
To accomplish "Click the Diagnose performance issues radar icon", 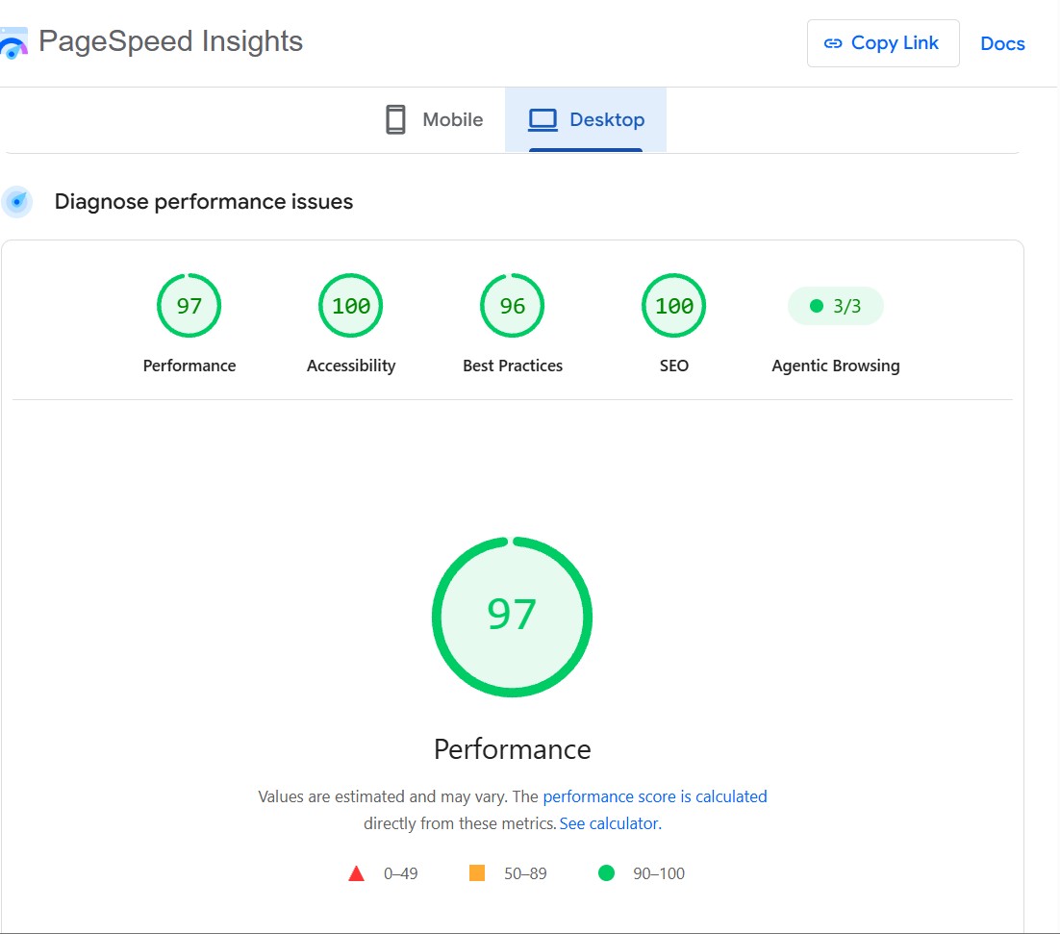I will pyautogui.click(x=17, y=201).
